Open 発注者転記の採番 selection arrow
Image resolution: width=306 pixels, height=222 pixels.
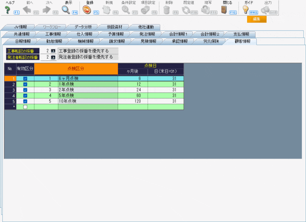tap(54, 57)
